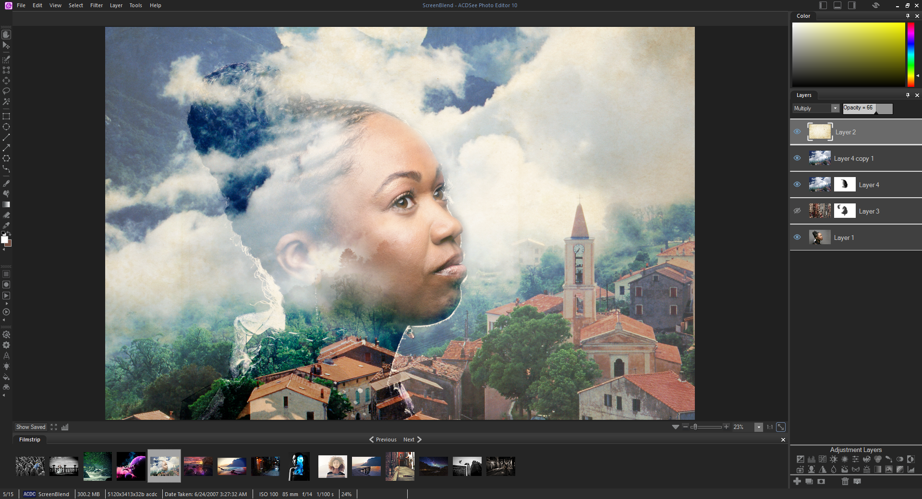Toggle visibility of Layer 1
922x499 pixels.
(797, 238)
